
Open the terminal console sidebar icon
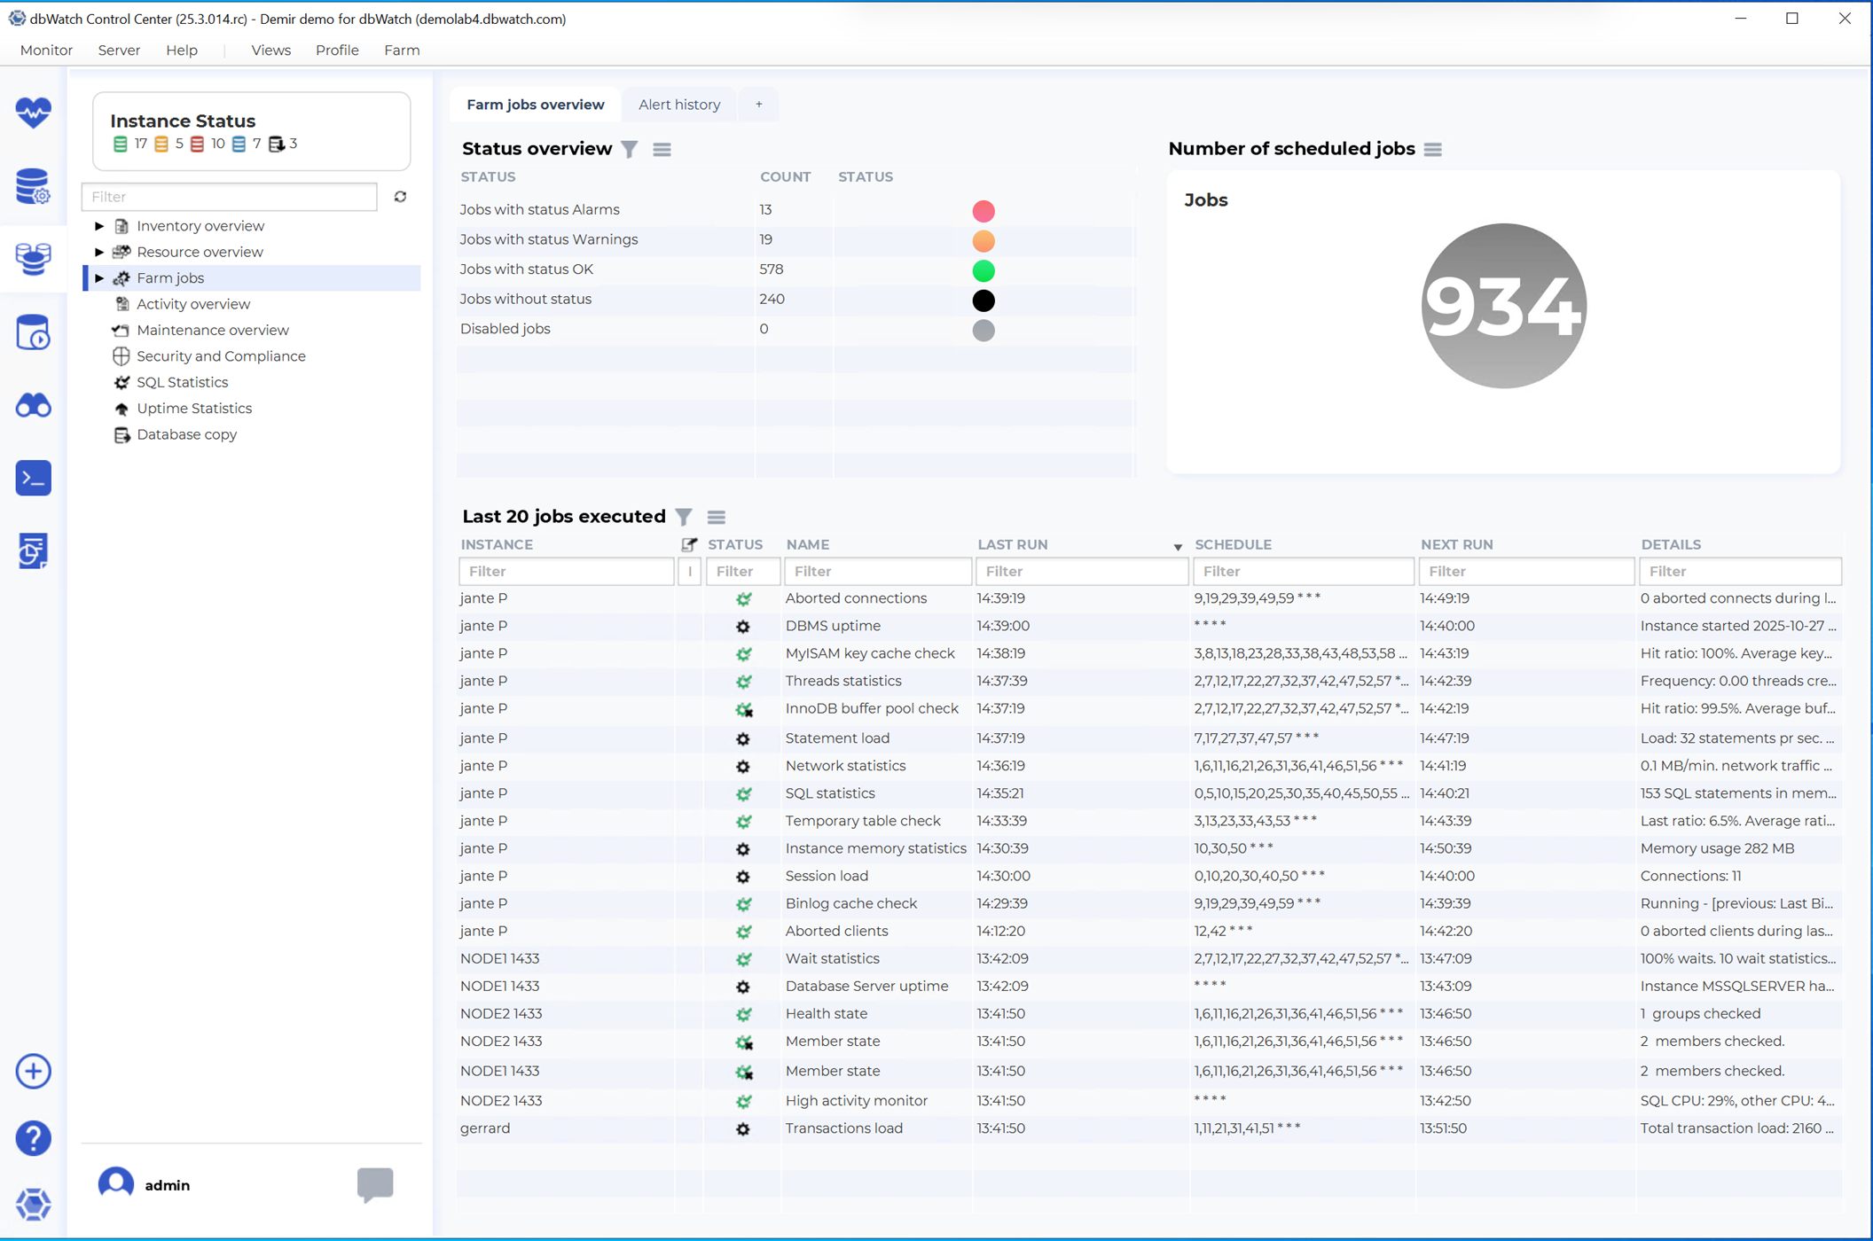coord(33,479)
